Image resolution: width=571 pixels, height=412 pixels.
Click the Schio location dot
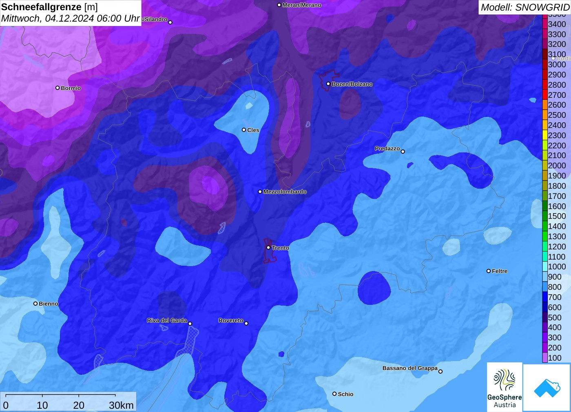pos(334,394)
